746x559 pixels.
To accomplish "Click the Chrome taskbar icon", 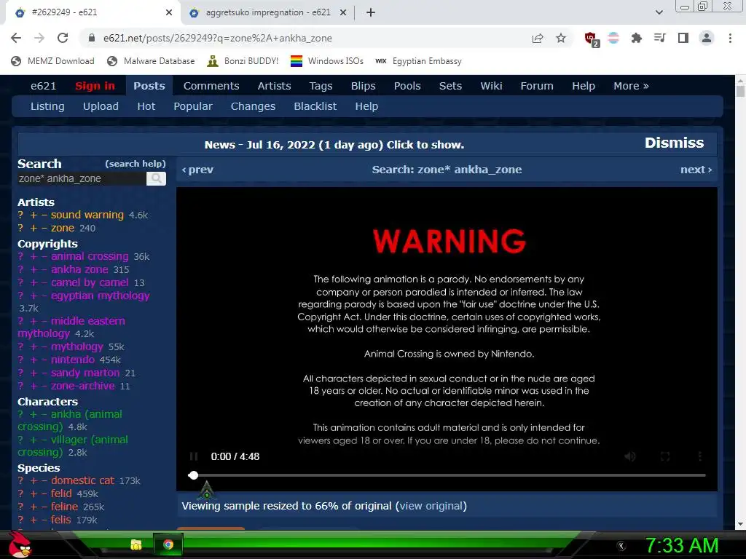I will [168, 544].
